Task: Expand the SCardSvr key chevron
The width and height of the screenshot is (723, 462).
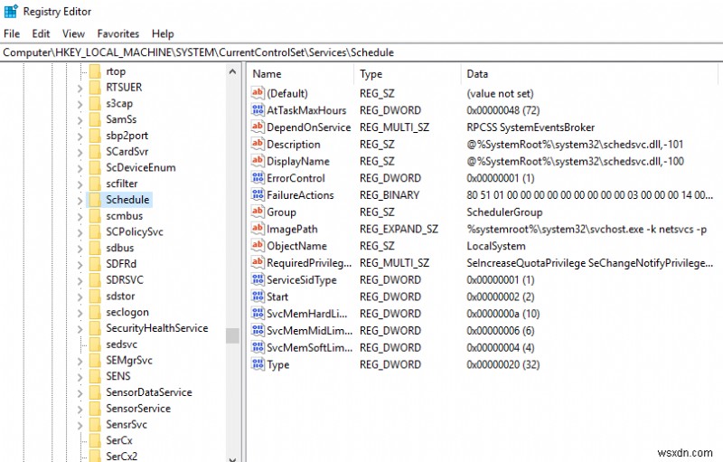Action: (x=80, y=152)
